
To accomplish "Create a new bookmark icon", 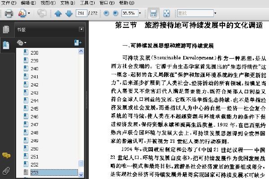I will (78, 43).
